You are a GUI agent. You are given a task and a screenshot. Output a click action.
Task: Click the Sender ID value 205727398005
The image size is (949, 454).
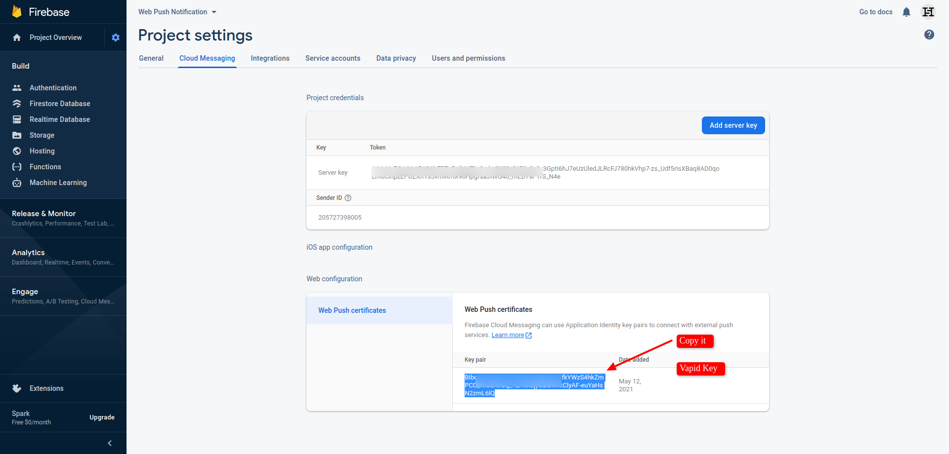click(340, 218)
